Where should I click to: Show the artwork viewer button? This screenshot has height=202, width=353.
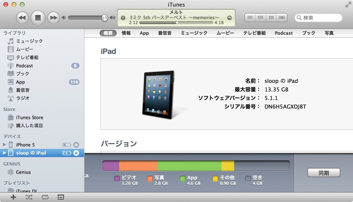coord(61,197)
